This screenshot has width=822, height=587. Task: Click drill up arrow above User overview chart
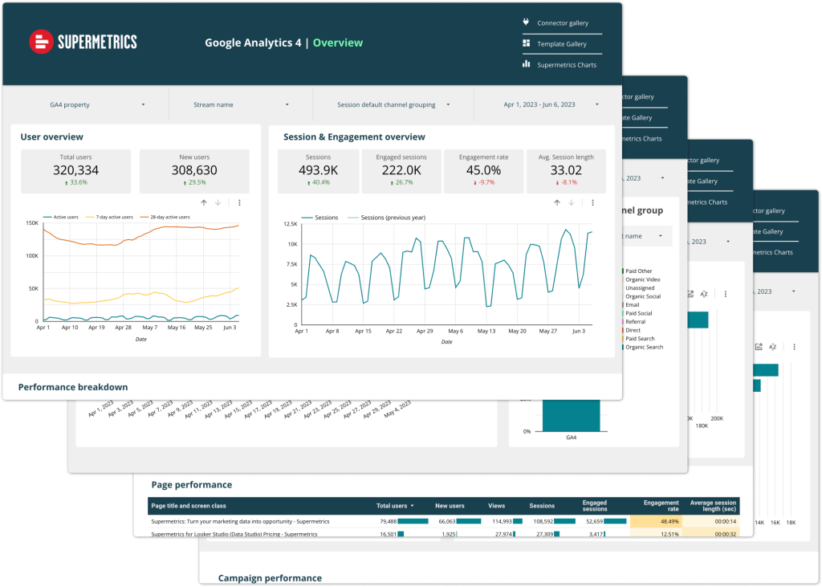(204, 202)
